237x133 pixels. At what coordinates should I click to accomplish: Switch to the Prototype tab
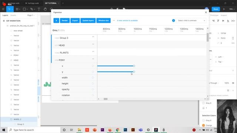[x=214, y=16]
